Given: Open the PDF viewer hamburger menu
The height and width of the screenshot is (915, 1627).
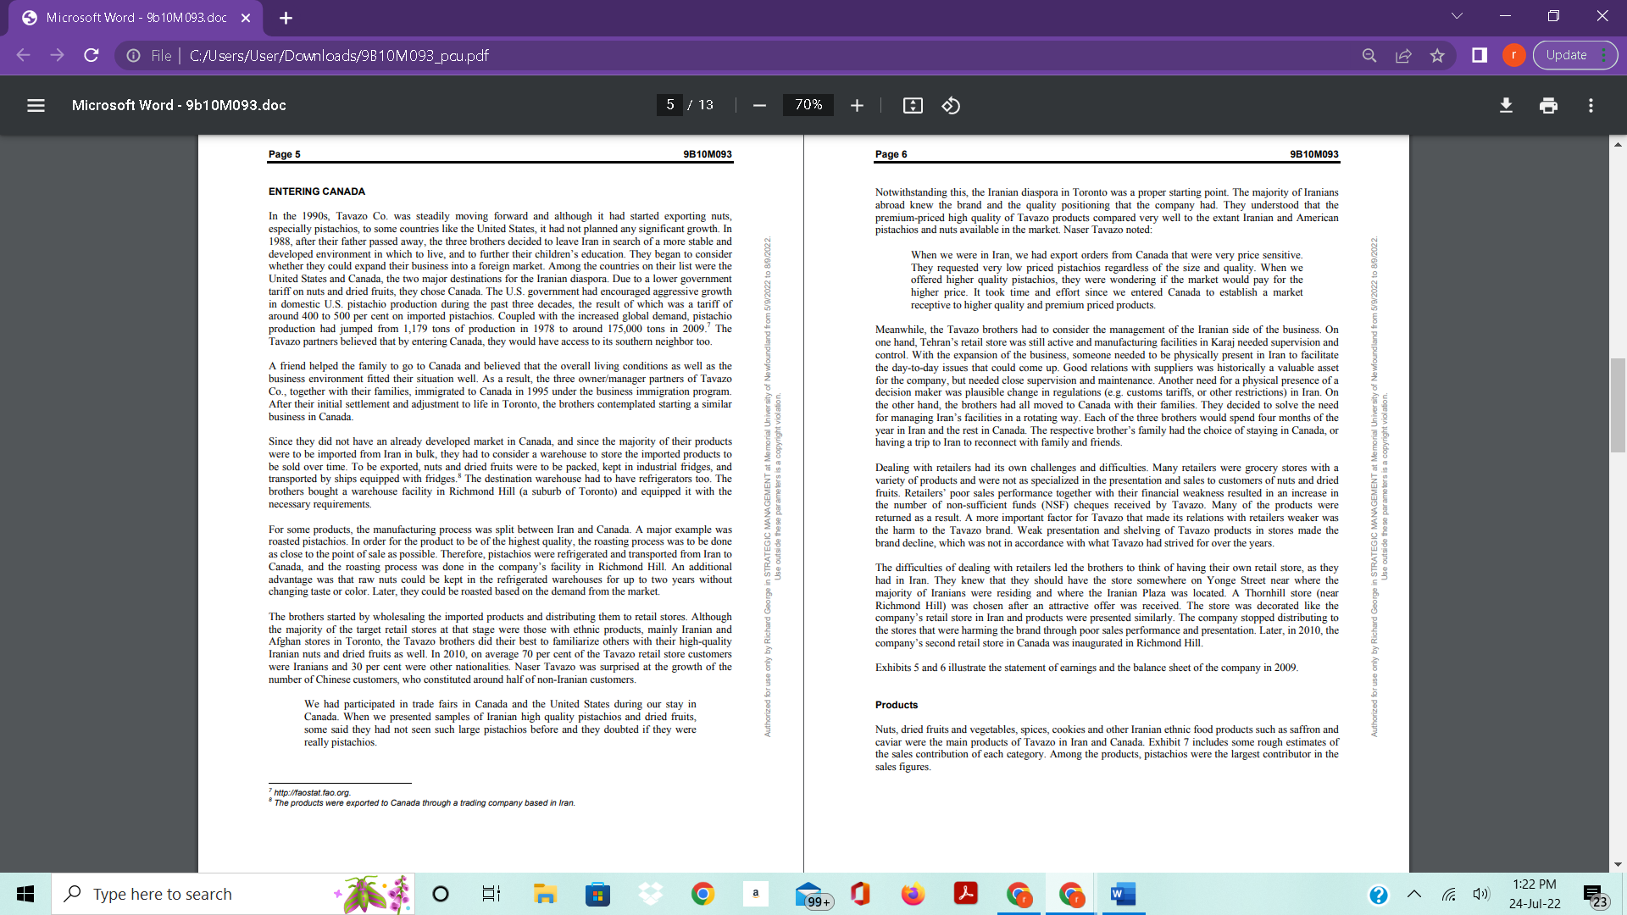Looking at the screenshot, I should click(36, 105).
